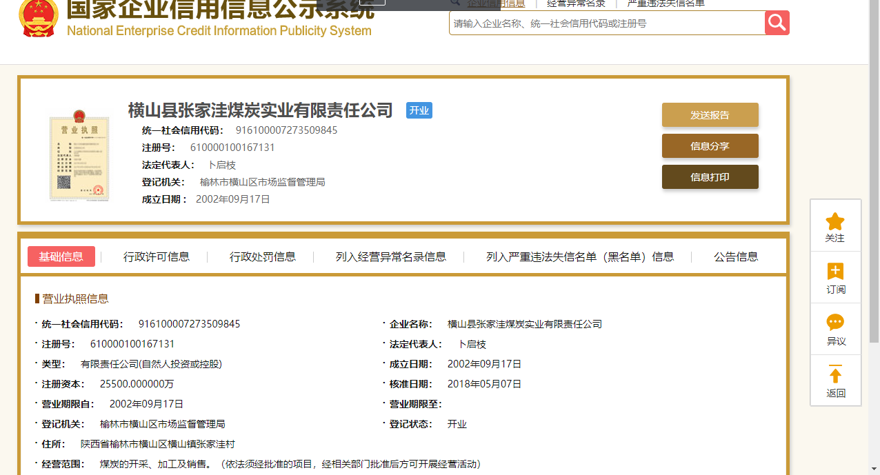Click the national emblem logo
Viewport: 880px width, 475px height.
click(39, 17)
